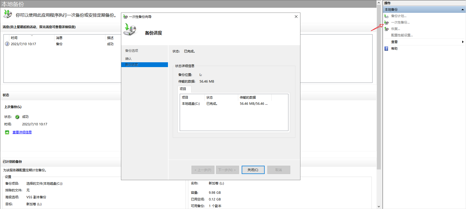Click the 备份计划 clock icon in Actions pane
The image size is (466, 209).
point(386,16)
